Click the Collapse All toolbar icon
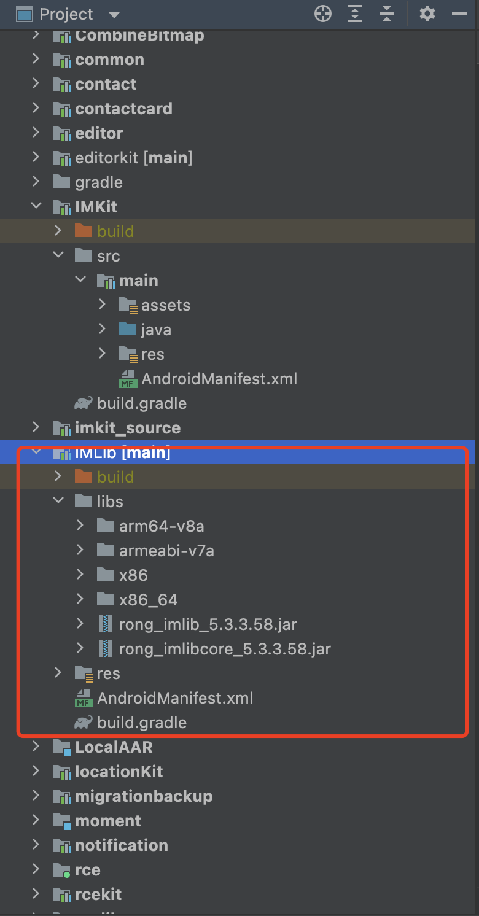 coord(387,14)
